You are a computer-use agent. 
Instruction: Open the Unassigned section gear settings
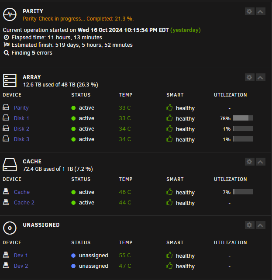click(249, 225)
